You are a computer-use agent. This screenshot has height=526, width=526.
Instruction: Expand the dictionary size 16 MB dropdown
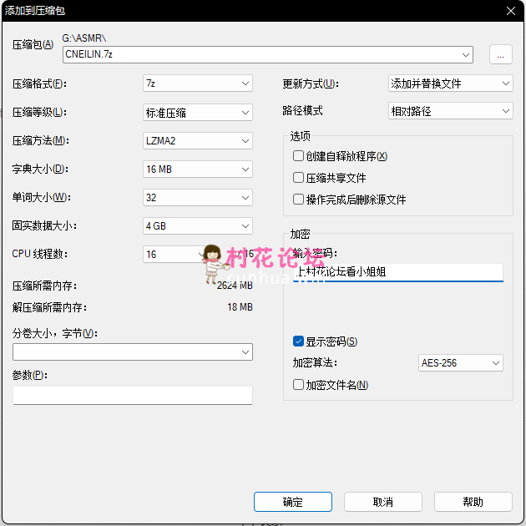coord(197,169)
